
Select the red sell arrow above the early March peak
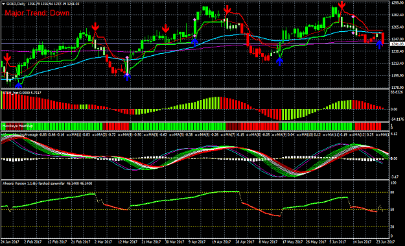click(x=95, y=27)
